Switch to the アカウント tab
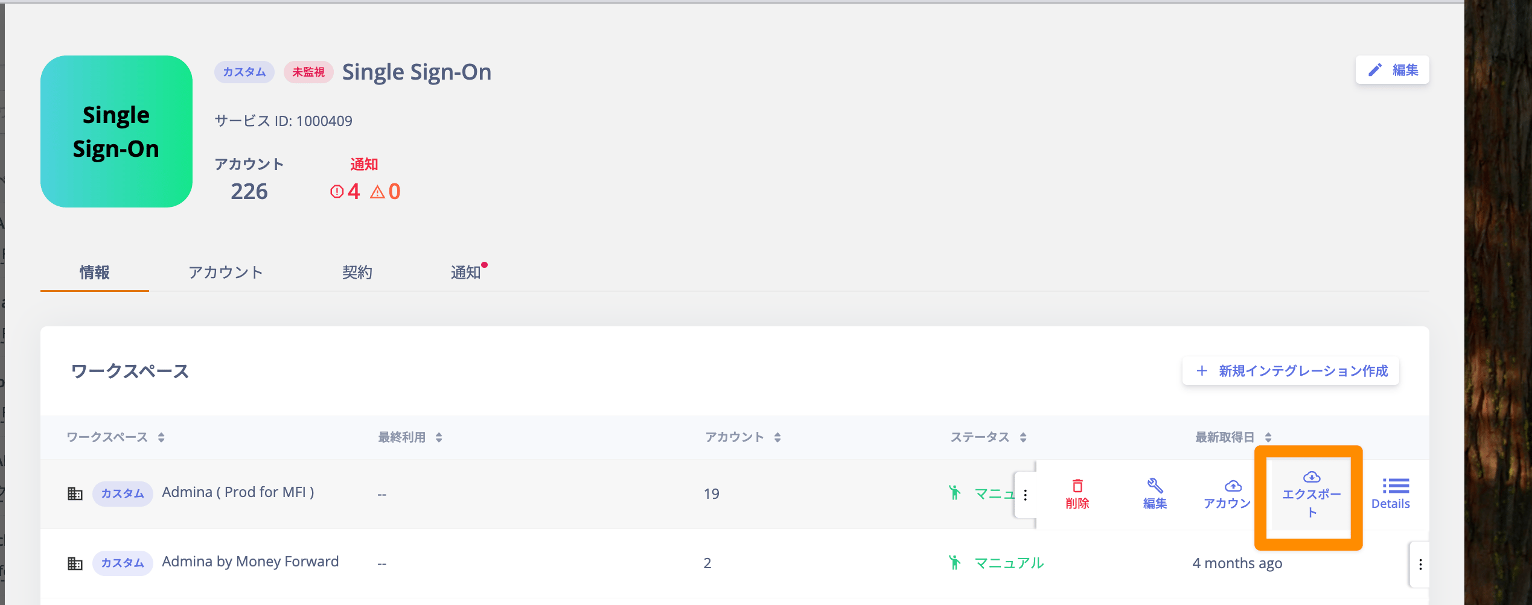Image resolution: width=1532 pixels, height=605 pixels. tap(226, 273)
